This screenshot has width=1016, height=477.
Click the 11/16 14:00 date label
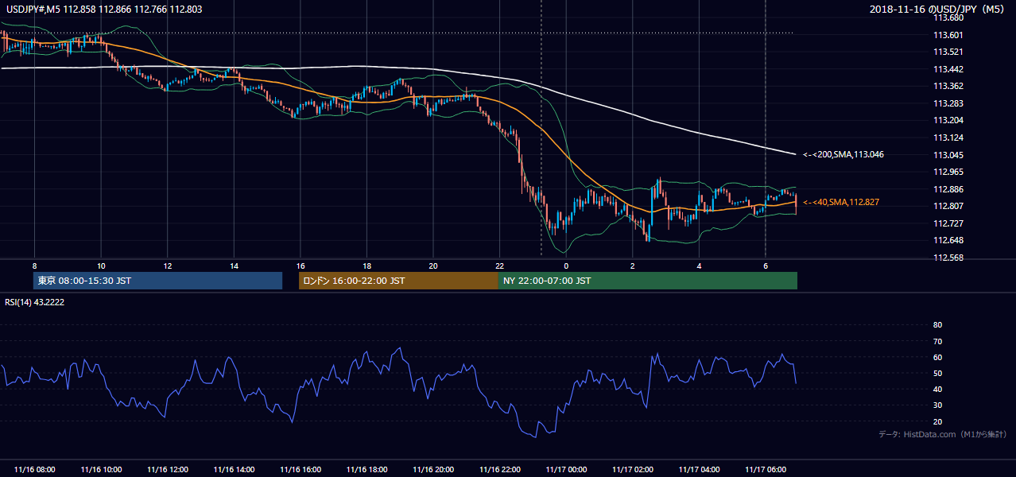(x=234, y=470)
